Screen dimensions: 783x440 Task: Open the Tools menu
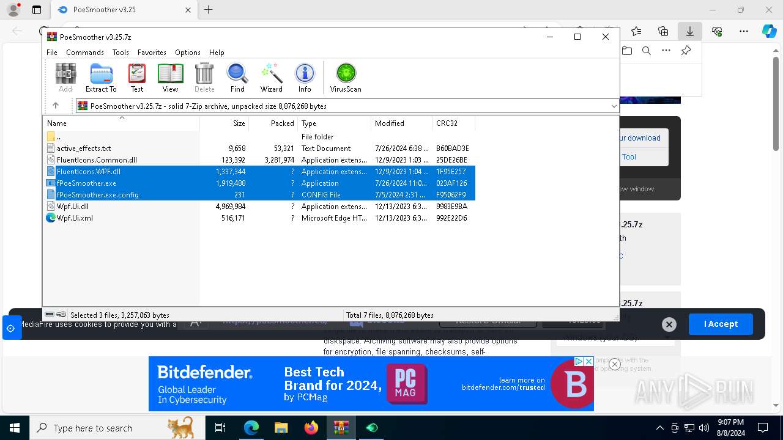coord(121,53)
